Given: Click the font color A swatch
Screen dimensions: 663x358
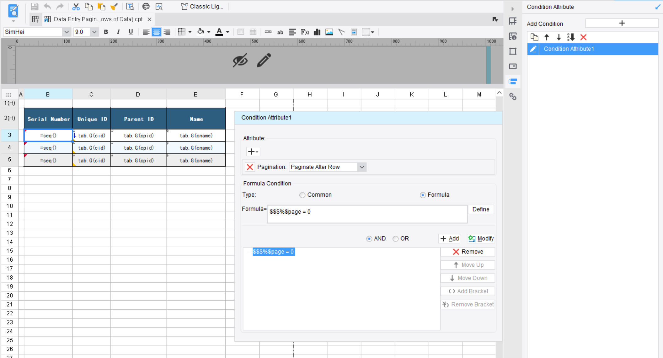Looking at the screenshot, I should coord(219,32).
